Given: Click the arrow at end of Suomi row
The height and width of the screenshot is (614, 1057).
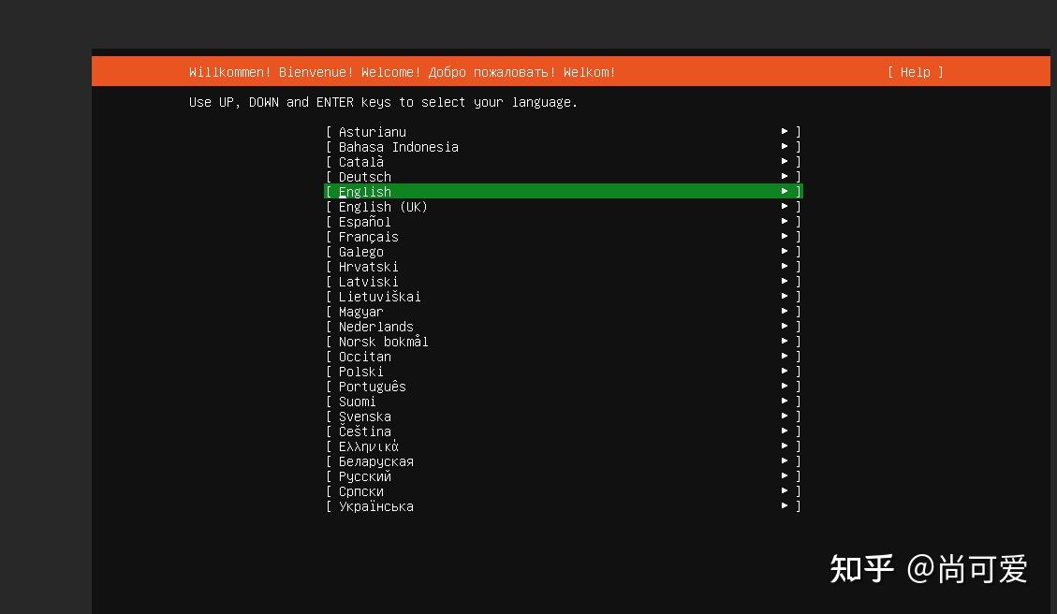Looking at the screenshot, I should (785, 401).
